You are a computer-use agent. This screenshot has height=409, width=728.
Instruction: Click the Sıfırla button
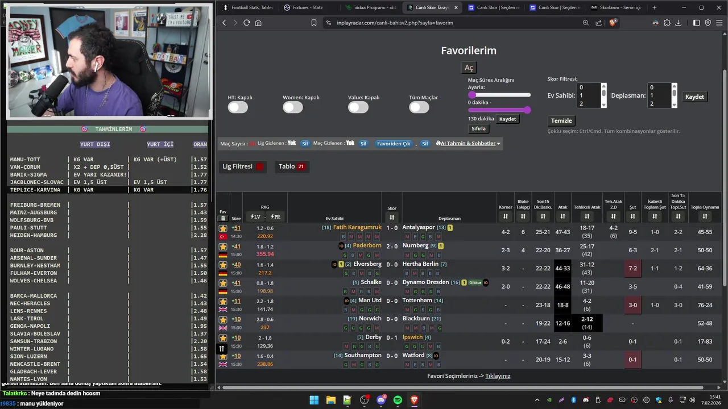pos(478,128)
